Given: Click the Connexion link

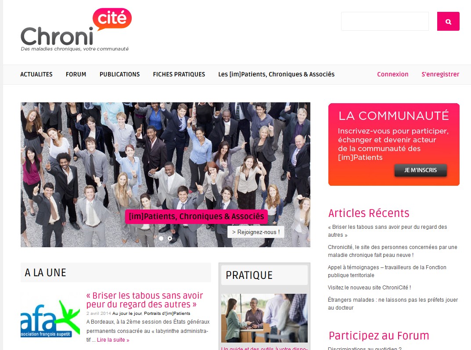Looking at the screenshot, I should [x=392, y=74].
